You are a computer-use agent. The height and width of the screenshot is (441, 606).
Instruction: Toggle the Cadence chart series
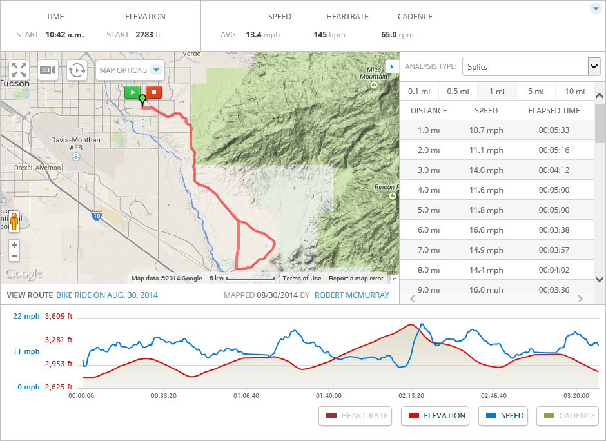(x=567, y=416)
